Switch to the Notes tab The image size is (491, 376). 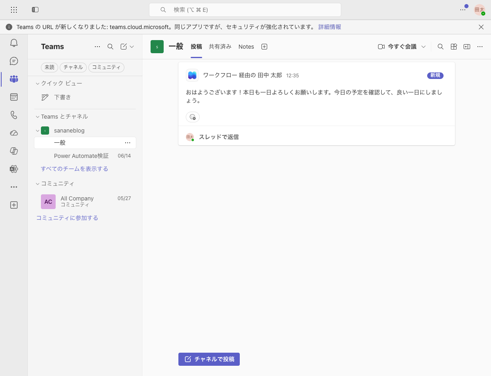[x=246, y=47]
